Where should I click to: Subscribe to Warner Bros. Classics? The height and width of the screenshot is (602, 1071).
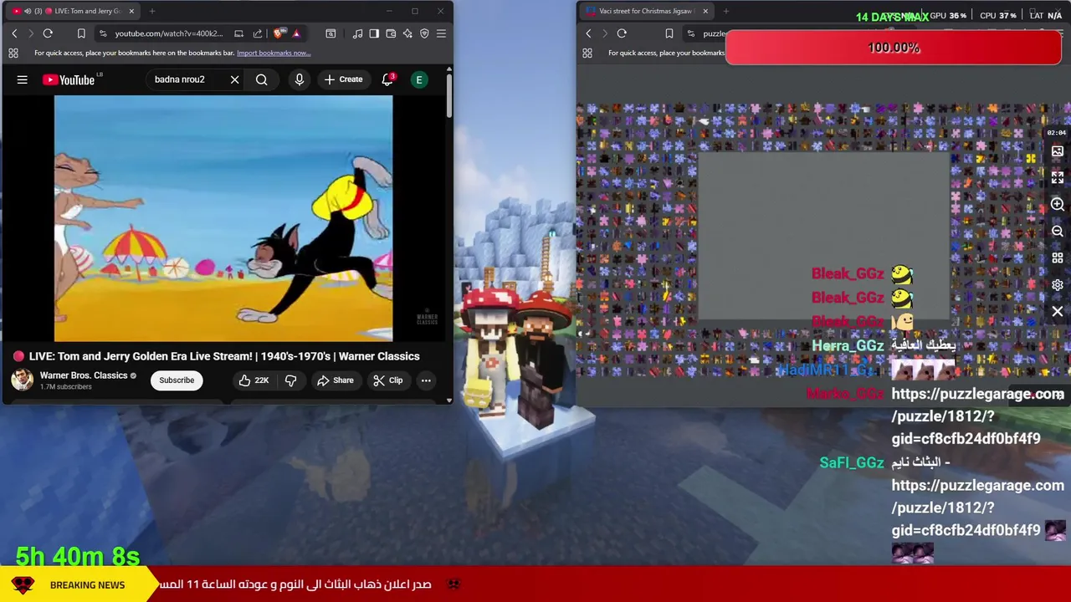pyautogui.click(x=177, y=380)
